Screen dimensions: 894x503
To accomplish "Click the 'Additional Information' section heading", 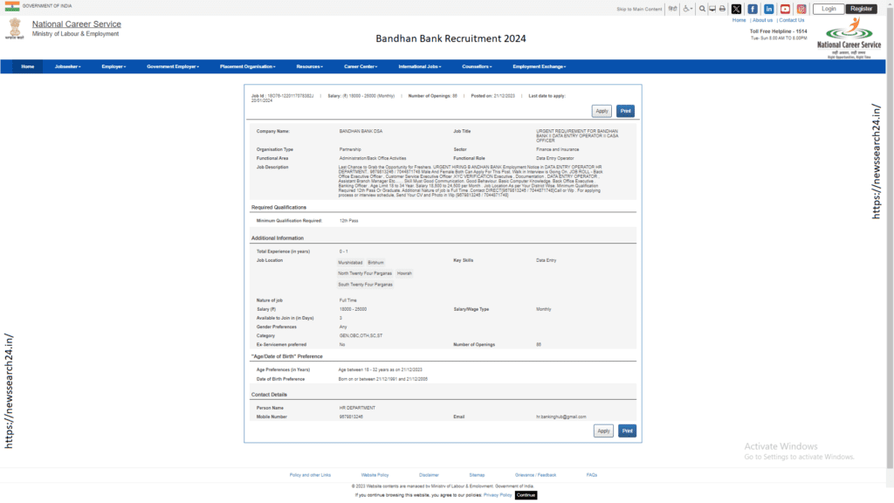I will tap(278, 238).
